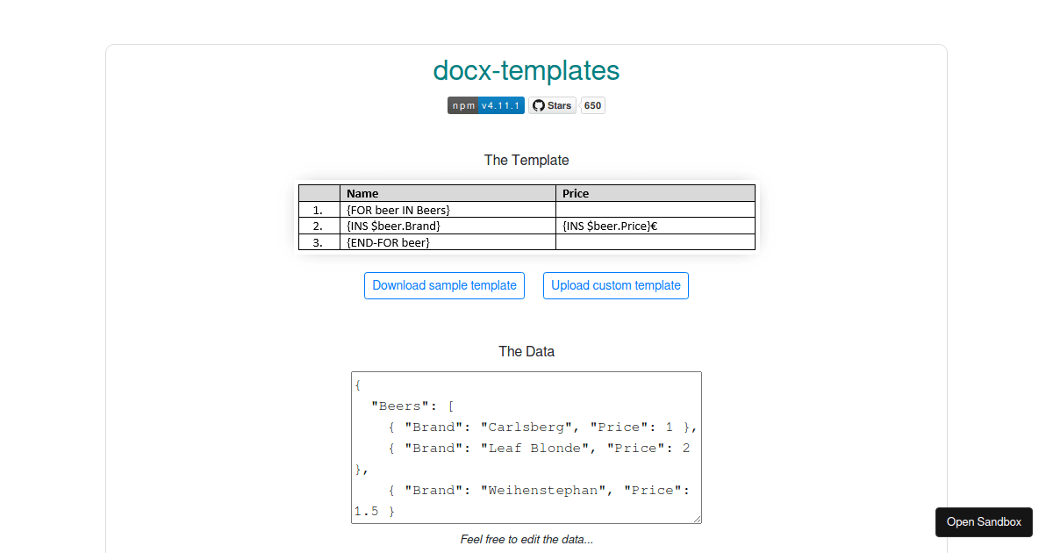Select the {INS $beer.Brand} cell
This screenshot has width=1053, height=553.
point(393,226)
